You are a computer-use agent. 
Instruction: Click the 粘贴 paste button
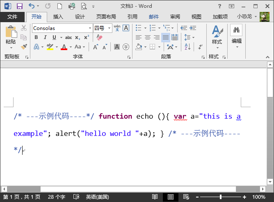pyautogui.click(x=11, y=37)
